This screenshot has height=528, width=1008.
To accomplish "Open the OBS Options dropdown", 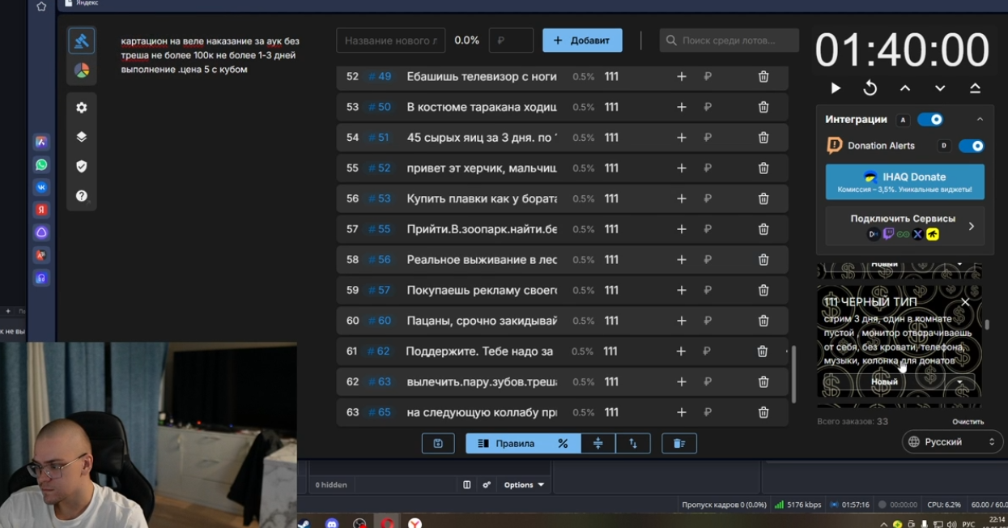I will tap(524, 485).
